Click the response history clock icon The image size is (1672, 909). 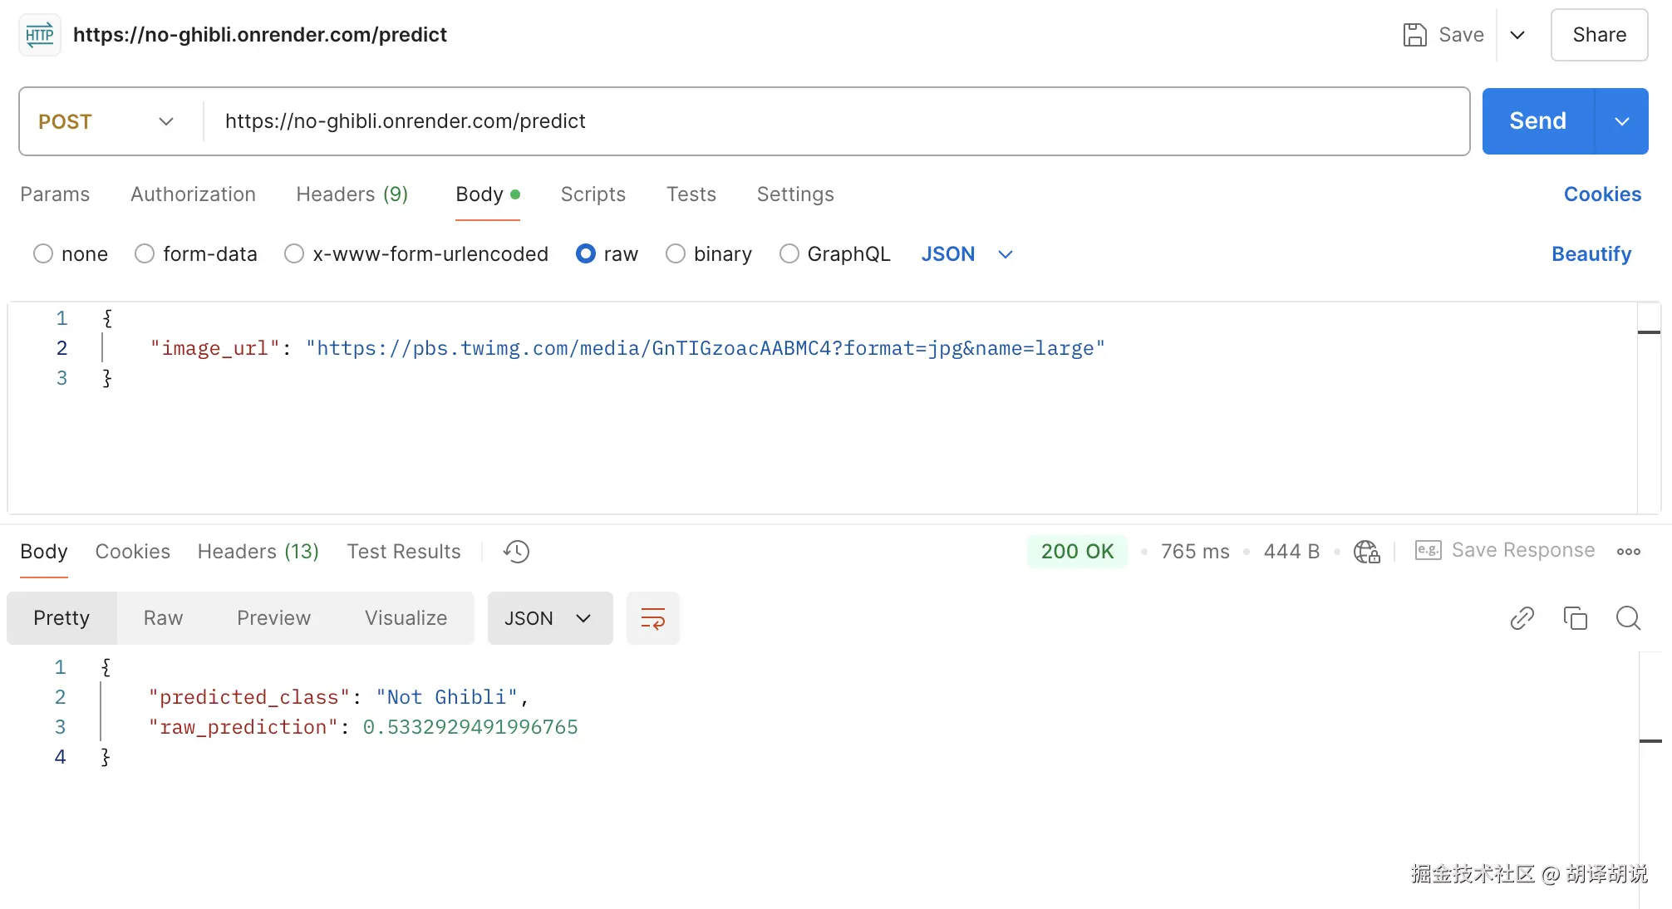pos(516,552)
